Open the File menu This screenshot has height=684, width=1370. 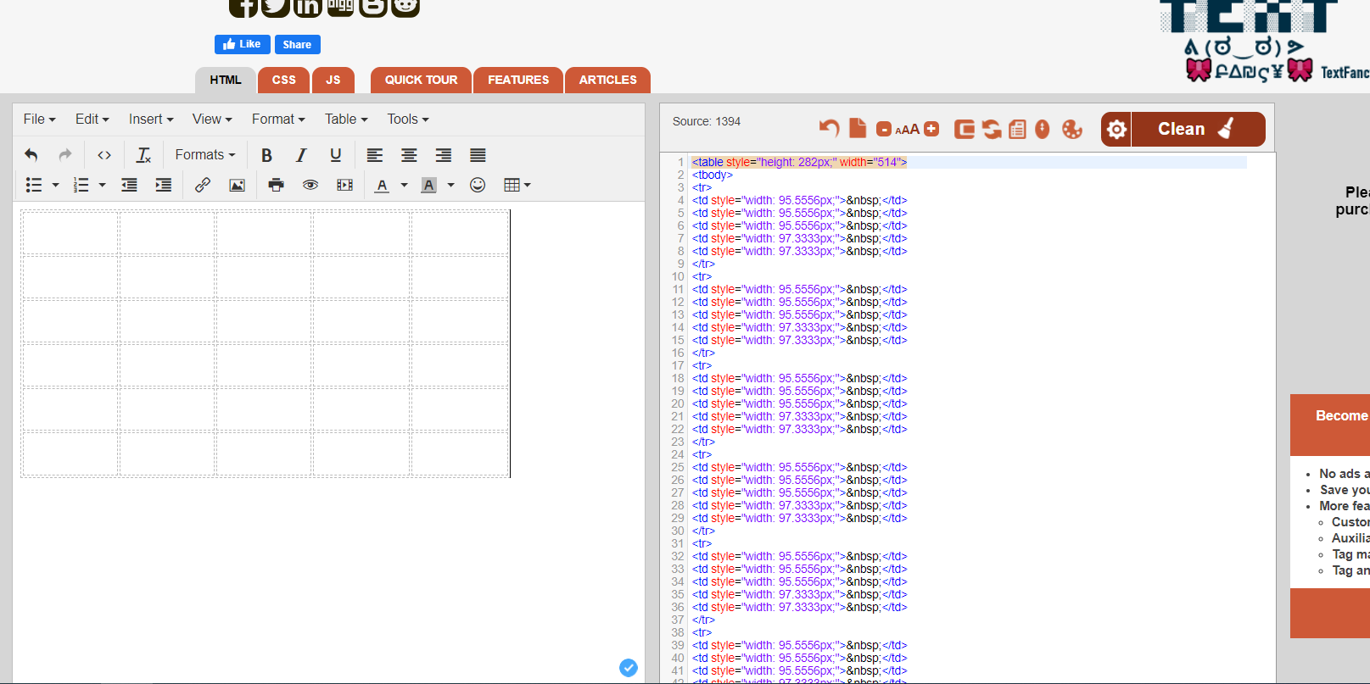coord(39,120)
